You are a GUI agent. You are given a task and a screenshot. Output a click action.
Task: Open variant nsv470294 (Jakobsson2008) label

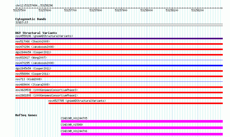coord(35,47)
